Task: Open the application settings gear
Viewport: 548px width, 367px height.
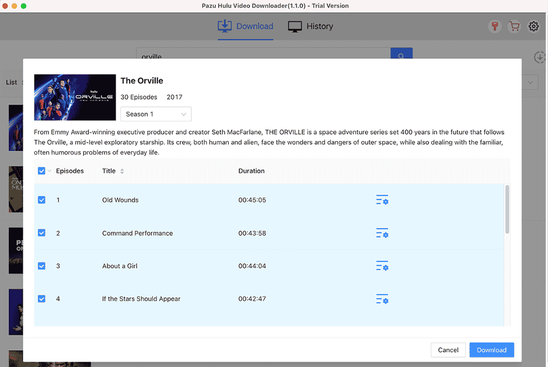Action: click(x=533, y=26)
